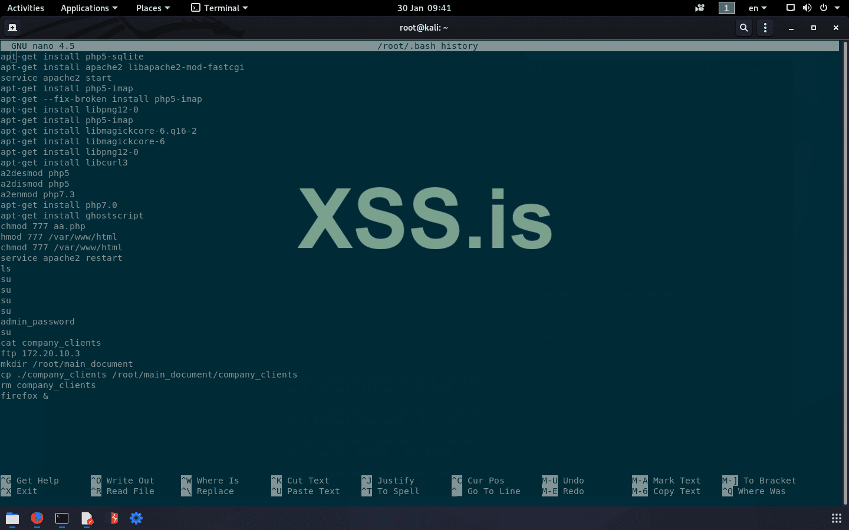Image resolution: width=849 pixels, height=530 pixels.
Task: Expand the Applications menu
Action: tap(89, 8)
